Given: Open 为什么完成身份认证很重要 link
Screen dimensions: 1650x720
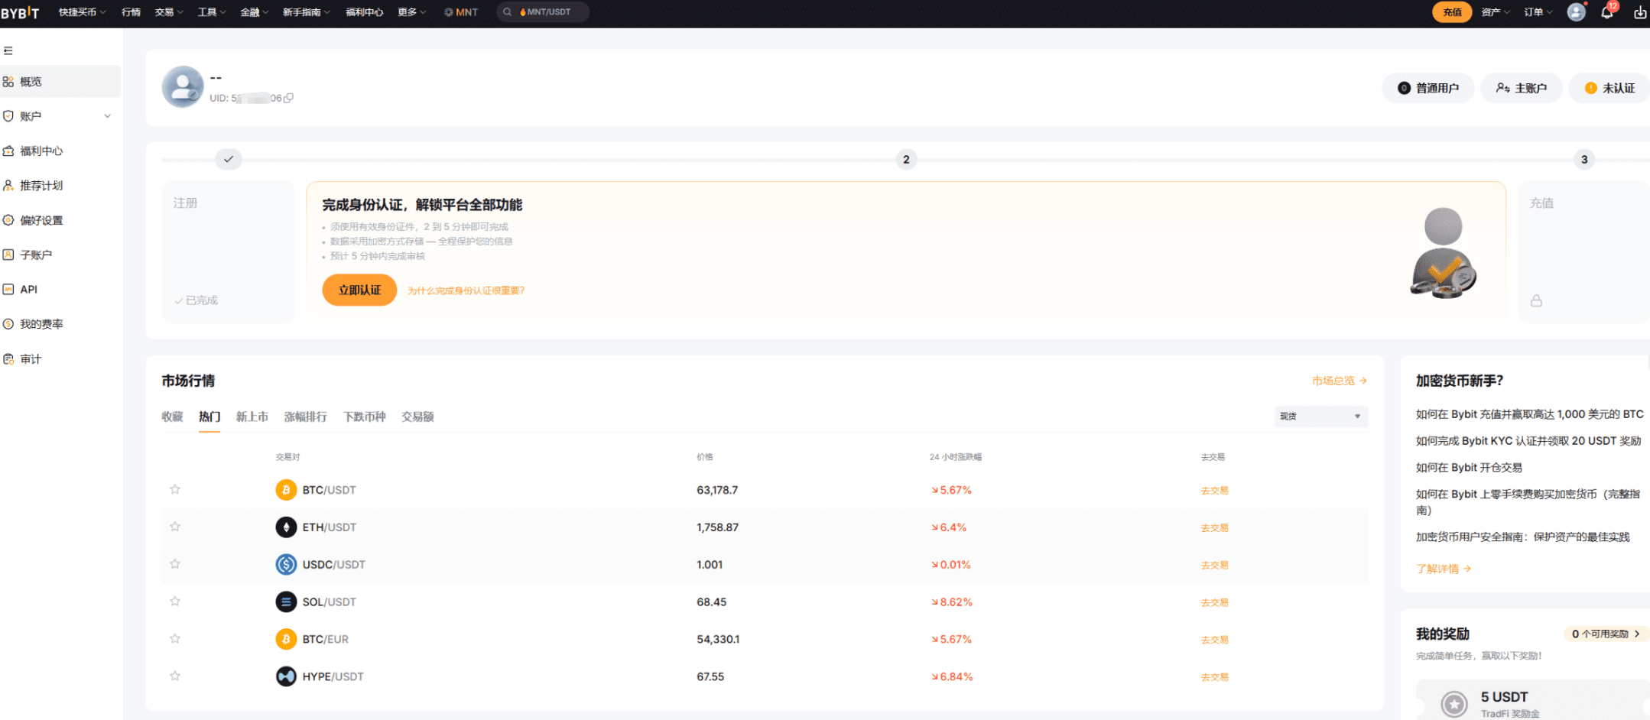Looking at the screenshot, I should coord(466,290).
